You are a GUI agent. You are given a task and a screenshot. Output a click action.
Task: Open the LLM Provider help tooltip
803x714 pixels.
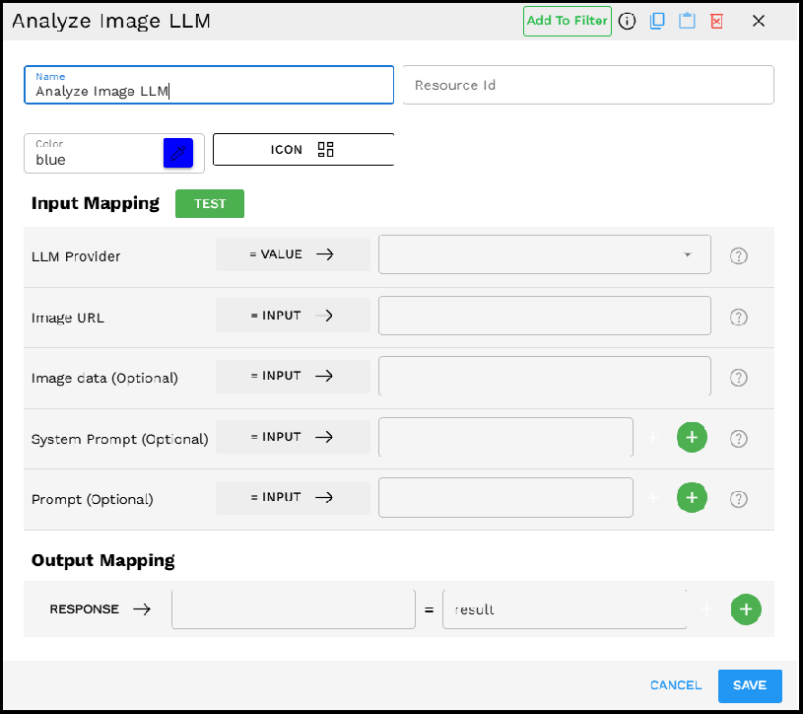(738, 255)
